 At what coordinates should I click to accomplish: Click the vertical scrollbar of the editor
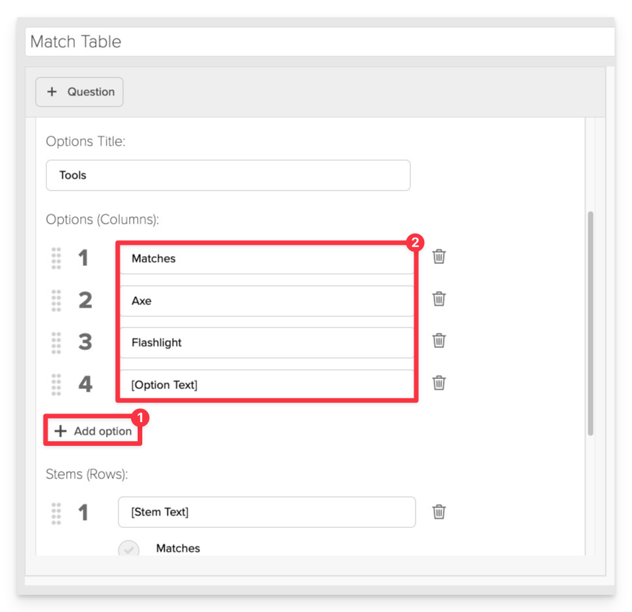pyautogui.click(x=590, y=324)
